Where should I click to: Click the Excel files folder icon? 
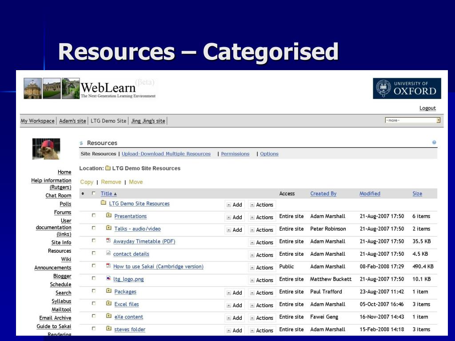tap(108, 303)
